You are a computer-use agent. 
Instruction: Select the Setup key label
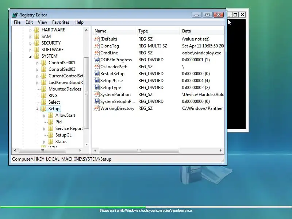pyautogui.click(x=54, y=109)
